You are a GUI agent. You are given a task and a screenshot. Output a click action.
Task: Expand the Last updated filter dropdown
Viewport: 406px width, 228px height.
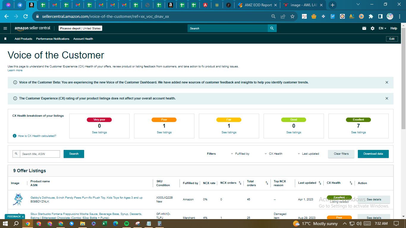tap(309, 154)
